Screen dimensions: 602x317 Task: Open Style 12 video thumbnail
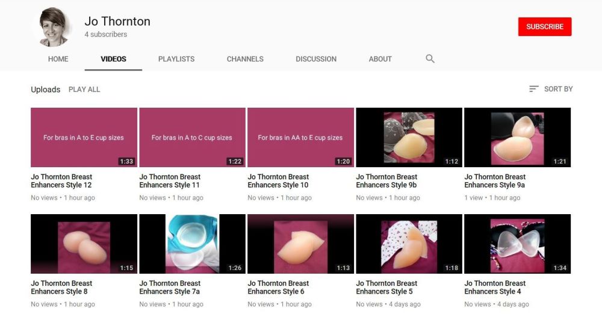[x=84, y=137]
